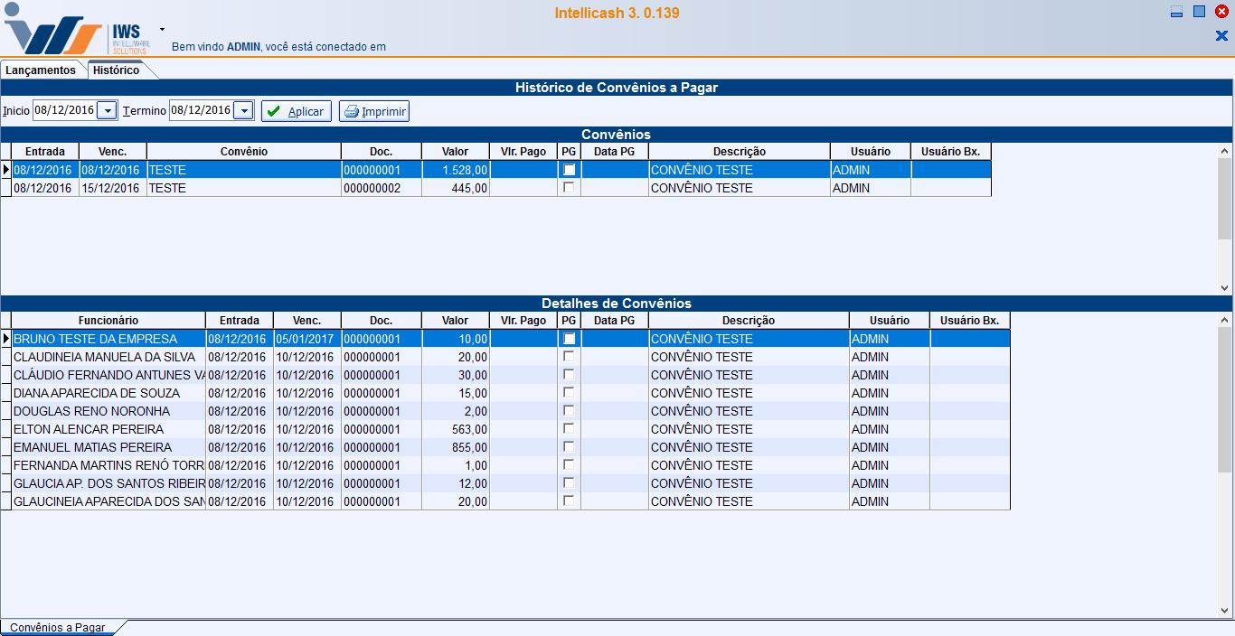Toggle PG checkbox for GLAUCINEIA APARECIDA DOS
The width and height of the screenshot is (1235, 636).
(x=569, y=501)
